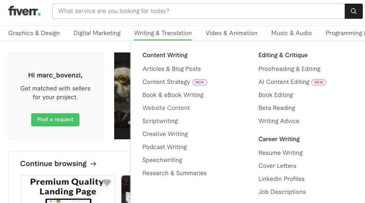
Task: Select Articles & Blog Posts
Action: point(171,69)
